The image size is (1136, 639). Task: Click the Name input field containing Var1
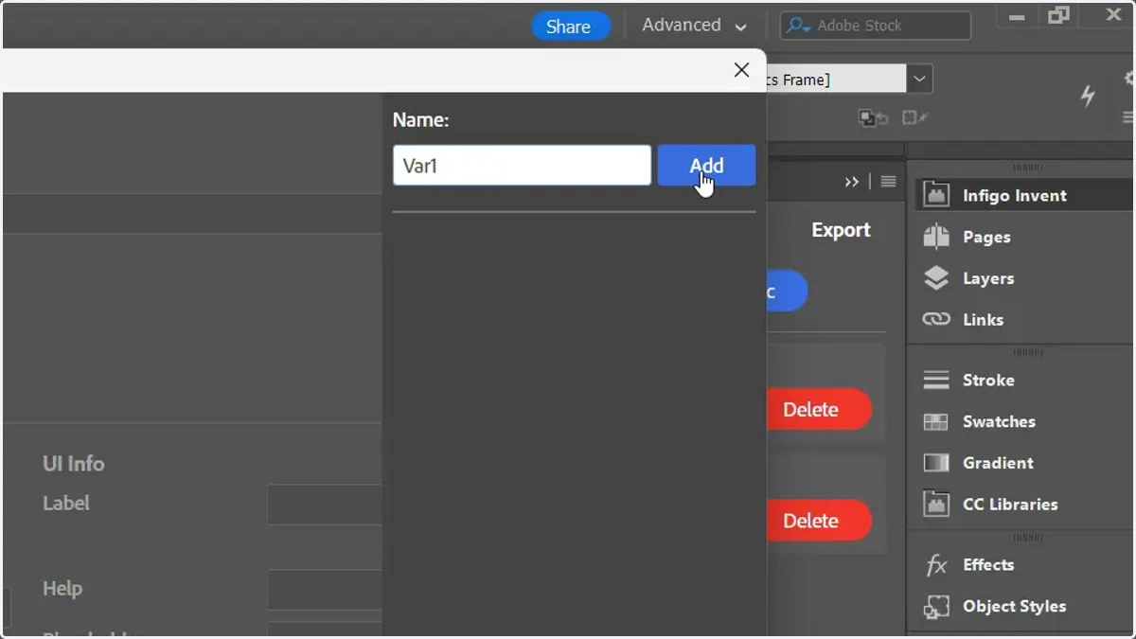[x=522, y=166]
